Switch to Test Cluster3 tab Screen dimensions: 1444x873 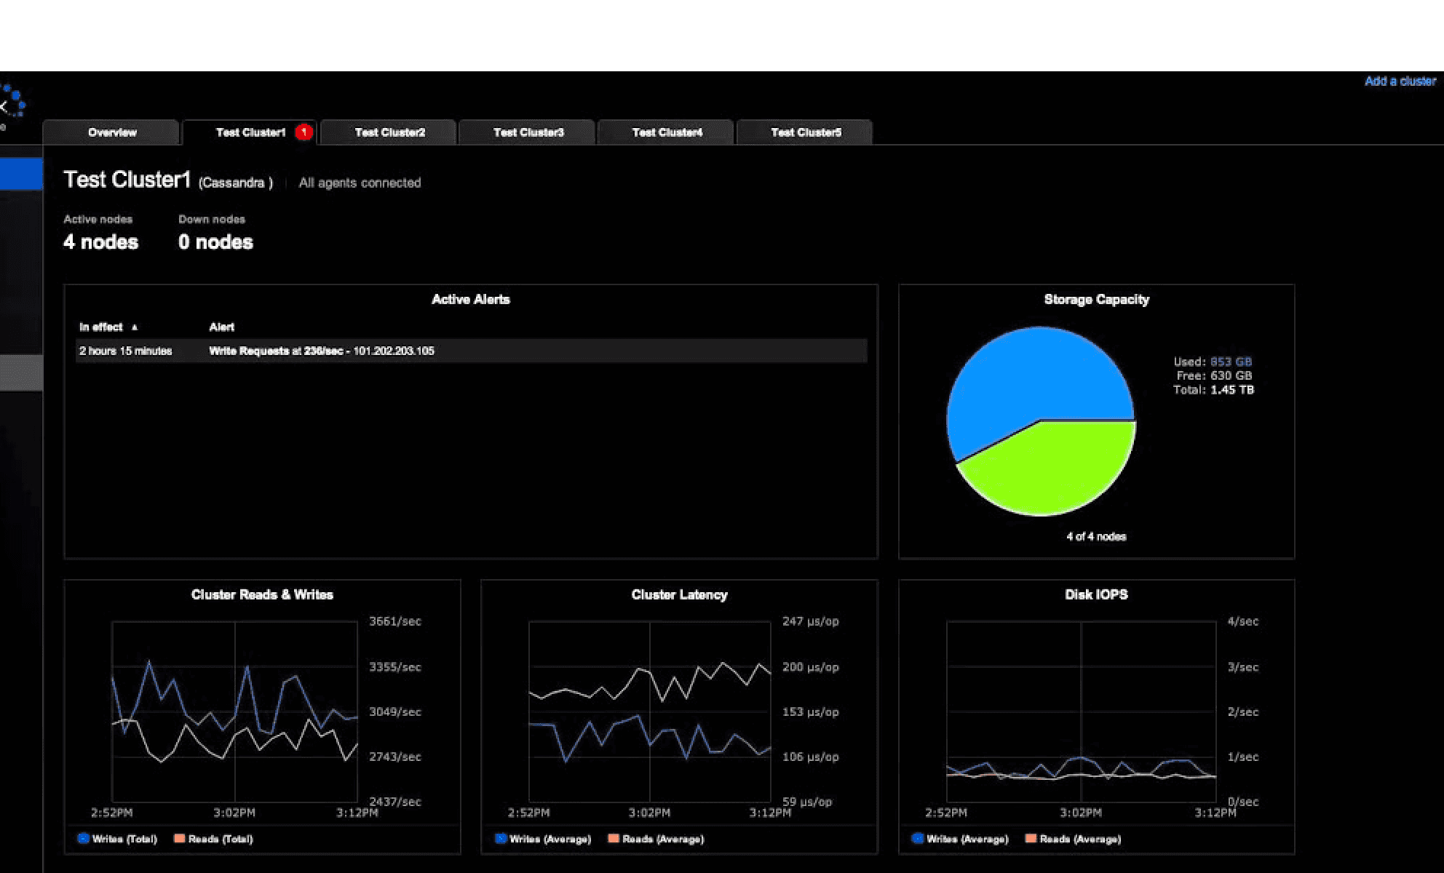528,132
